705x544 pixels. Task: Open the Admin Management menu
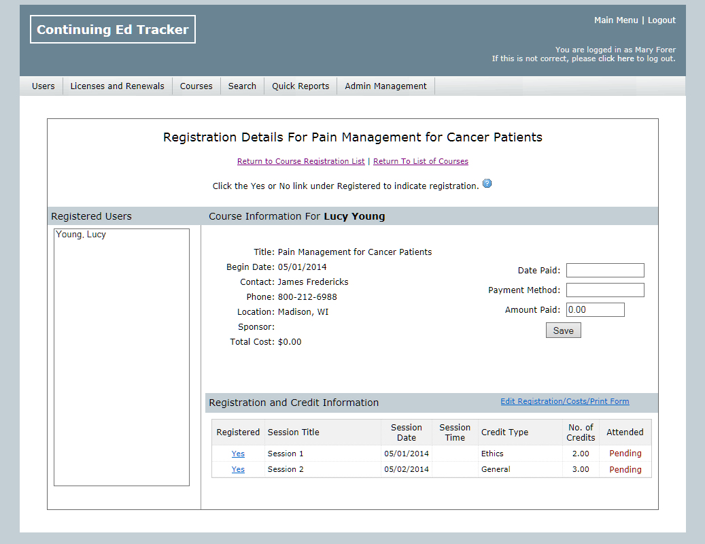pyautogui.click(x=385, y=86)
